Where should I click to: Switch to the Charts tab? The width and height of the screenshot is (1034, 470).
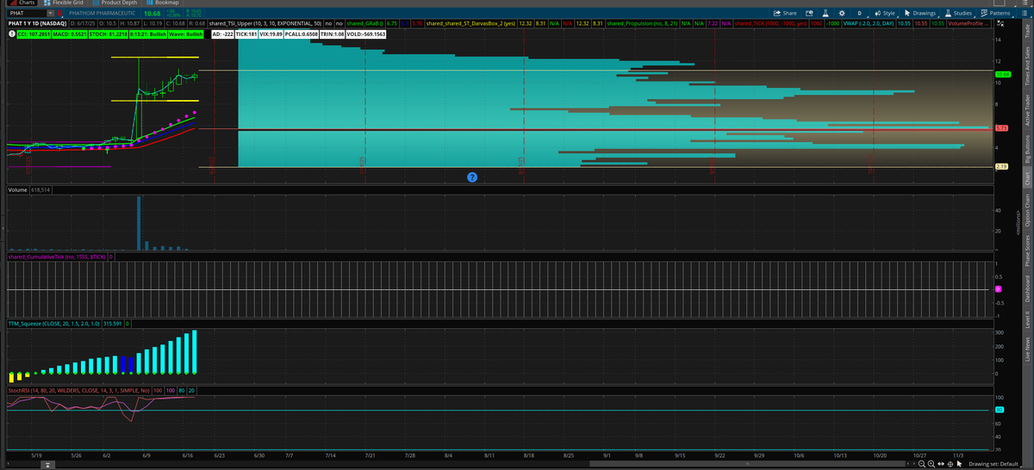[22, 3]
